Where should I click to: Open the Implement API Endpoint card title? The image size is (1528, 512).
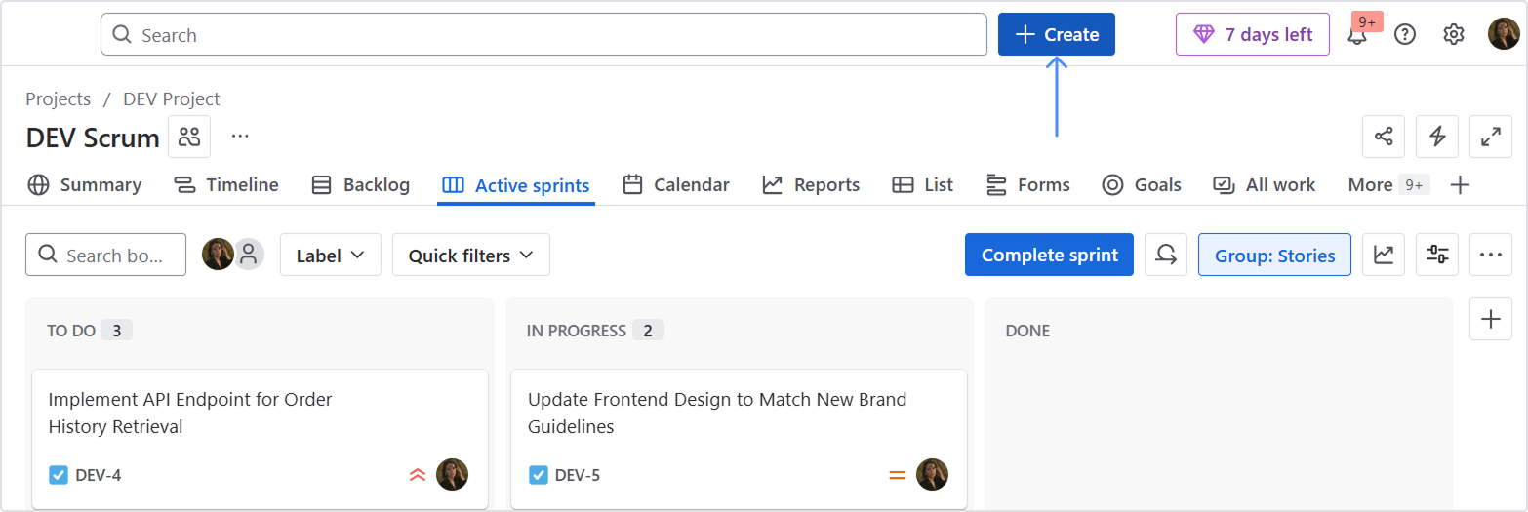[x=190, y=413]
